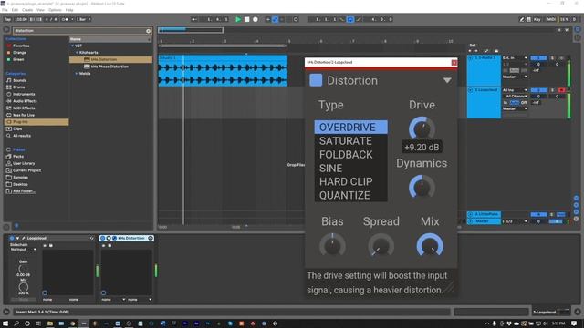Open Sounds category in browser
This screenshot has height=328, width=584.
pos(19,80)
